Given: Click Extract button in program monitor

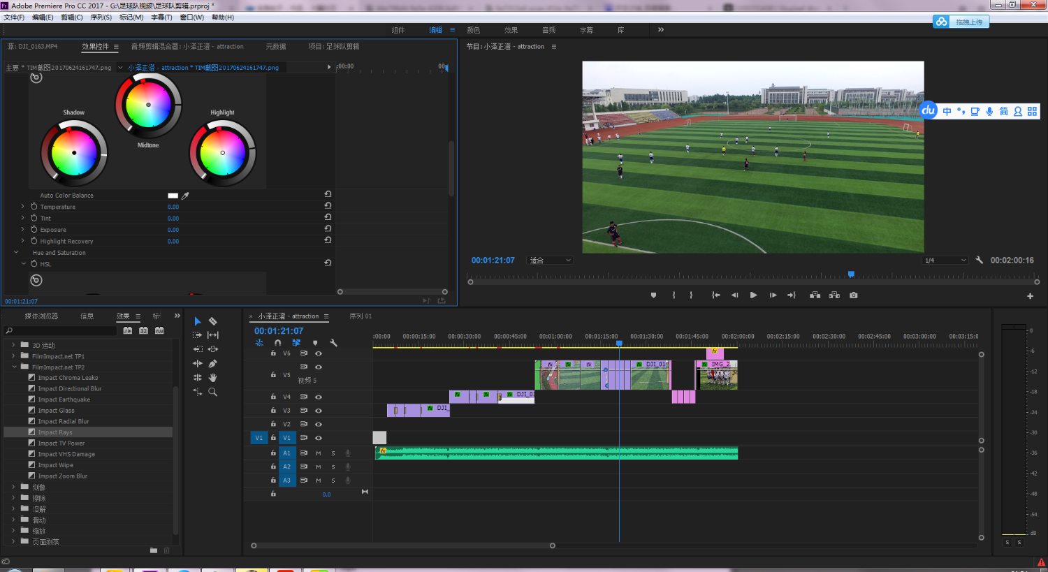Looking at the screenshot, I should (834, 295).
